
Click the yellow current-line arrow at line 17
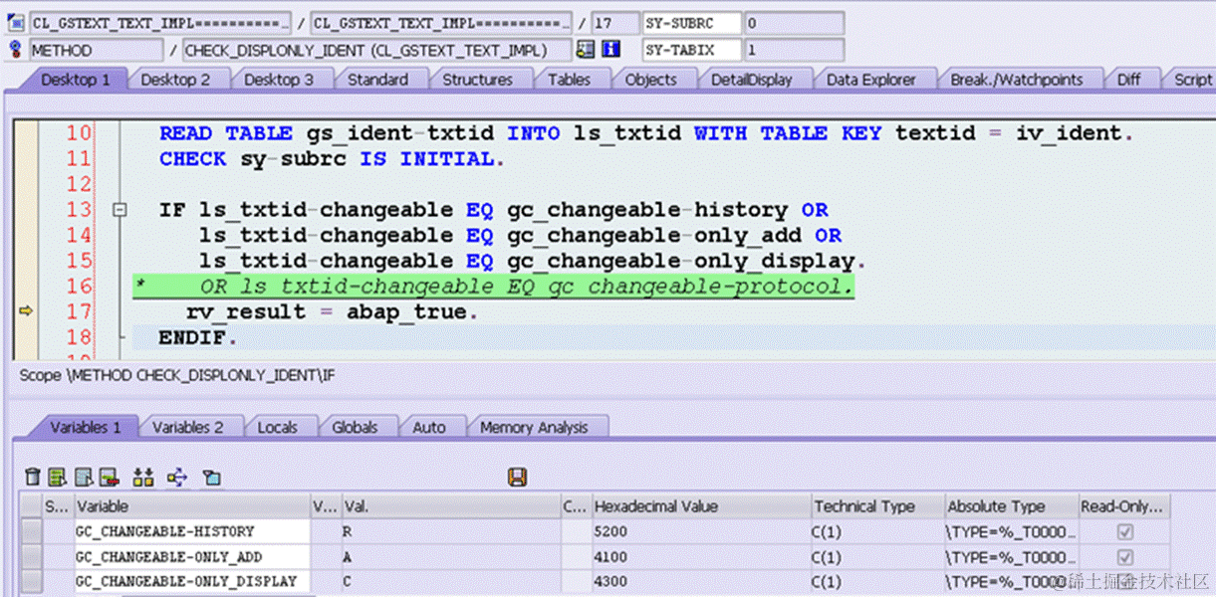click(26, 311)
